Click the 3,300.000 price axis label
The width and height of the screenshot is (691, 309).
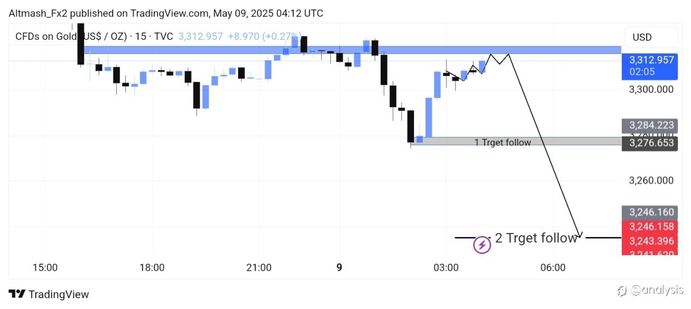tap(651, 89)
